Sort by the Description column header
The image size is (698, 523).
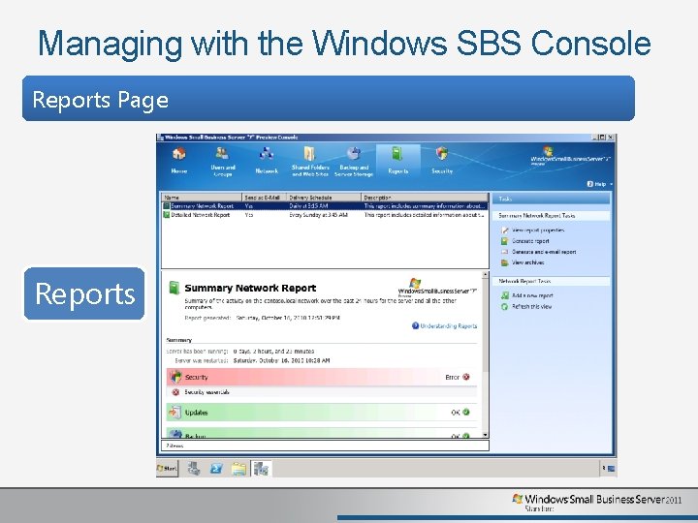[x=425, y=197]
